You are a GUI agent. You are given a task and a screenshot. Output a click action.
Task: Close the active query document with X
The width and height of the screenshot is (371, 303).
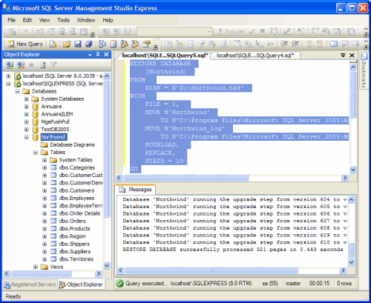(x=352, y=56)
